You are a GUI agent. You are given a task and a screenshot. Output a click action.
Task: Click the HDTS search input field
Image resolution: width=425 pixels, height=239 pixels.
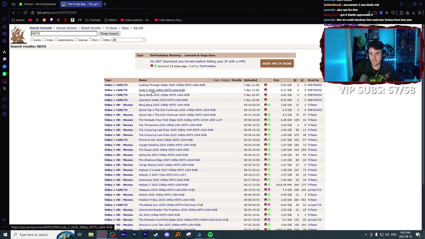(x=64, y=34)
